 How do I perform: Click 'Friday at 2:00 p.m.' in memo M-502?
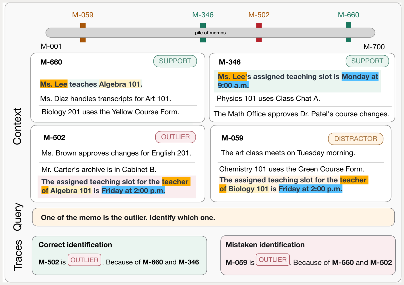click(x=133, y=191)
